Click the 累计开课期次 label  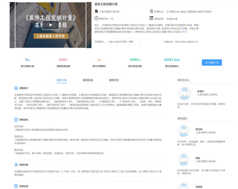coord(99,66)
